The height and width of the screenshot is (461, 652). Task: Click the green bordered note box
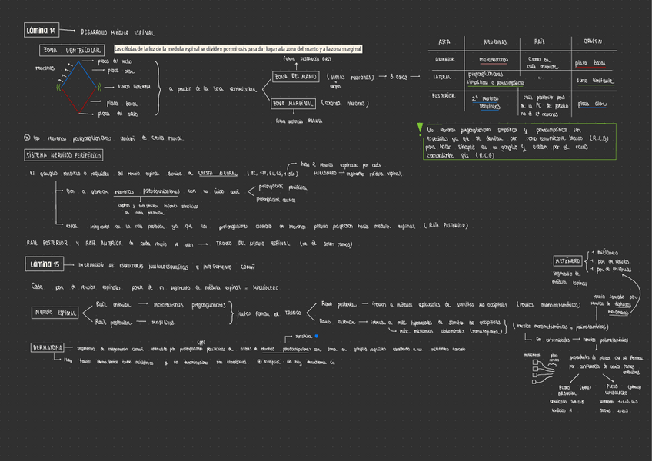click(x=519, y=141)
